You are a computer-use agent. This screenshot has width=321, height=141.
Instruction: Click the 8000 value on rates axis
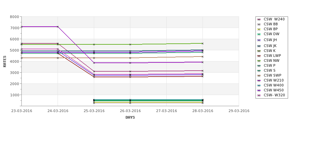pyautogui.click(x=14, y=17)
